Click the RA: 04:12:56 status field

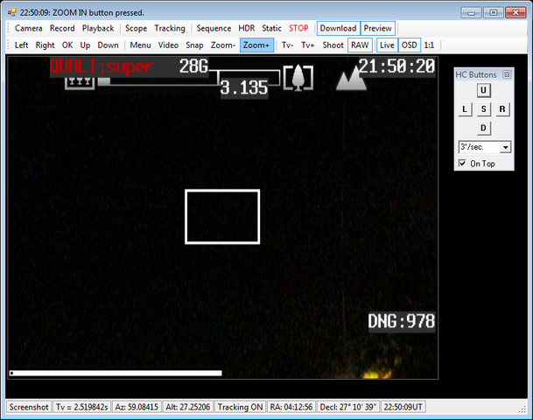point(291,407)
